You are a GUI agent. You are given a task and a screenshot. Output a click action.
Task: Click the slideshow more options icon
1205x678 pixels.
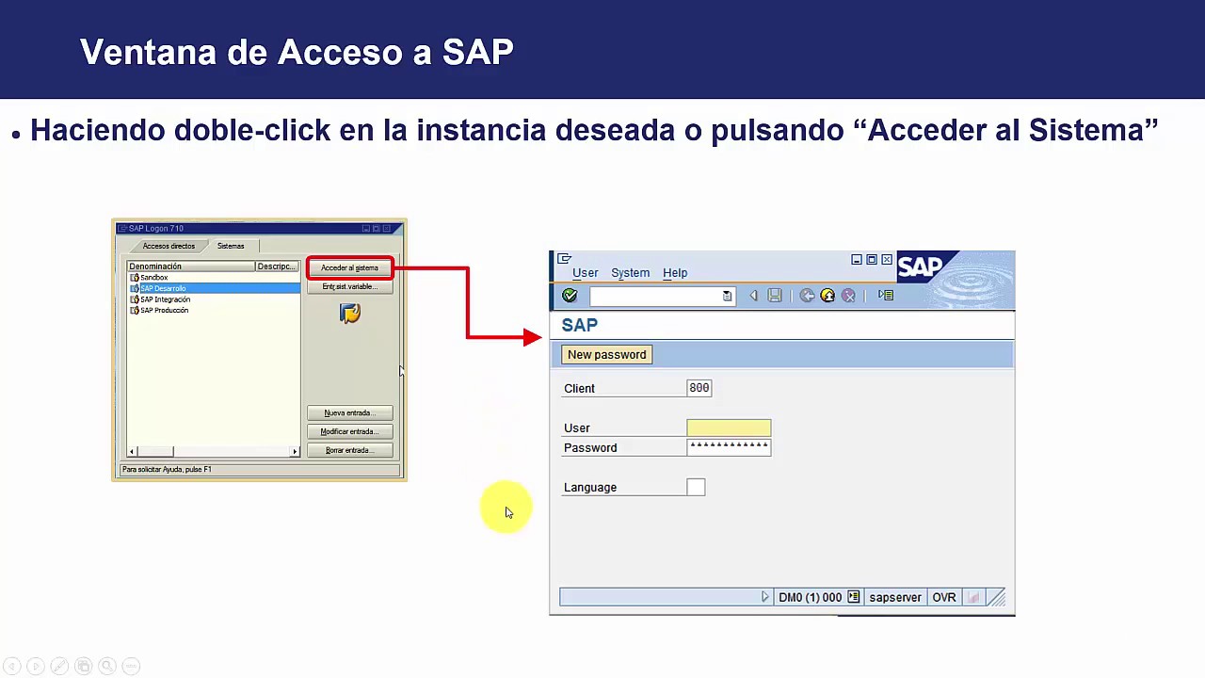point(131,667)
